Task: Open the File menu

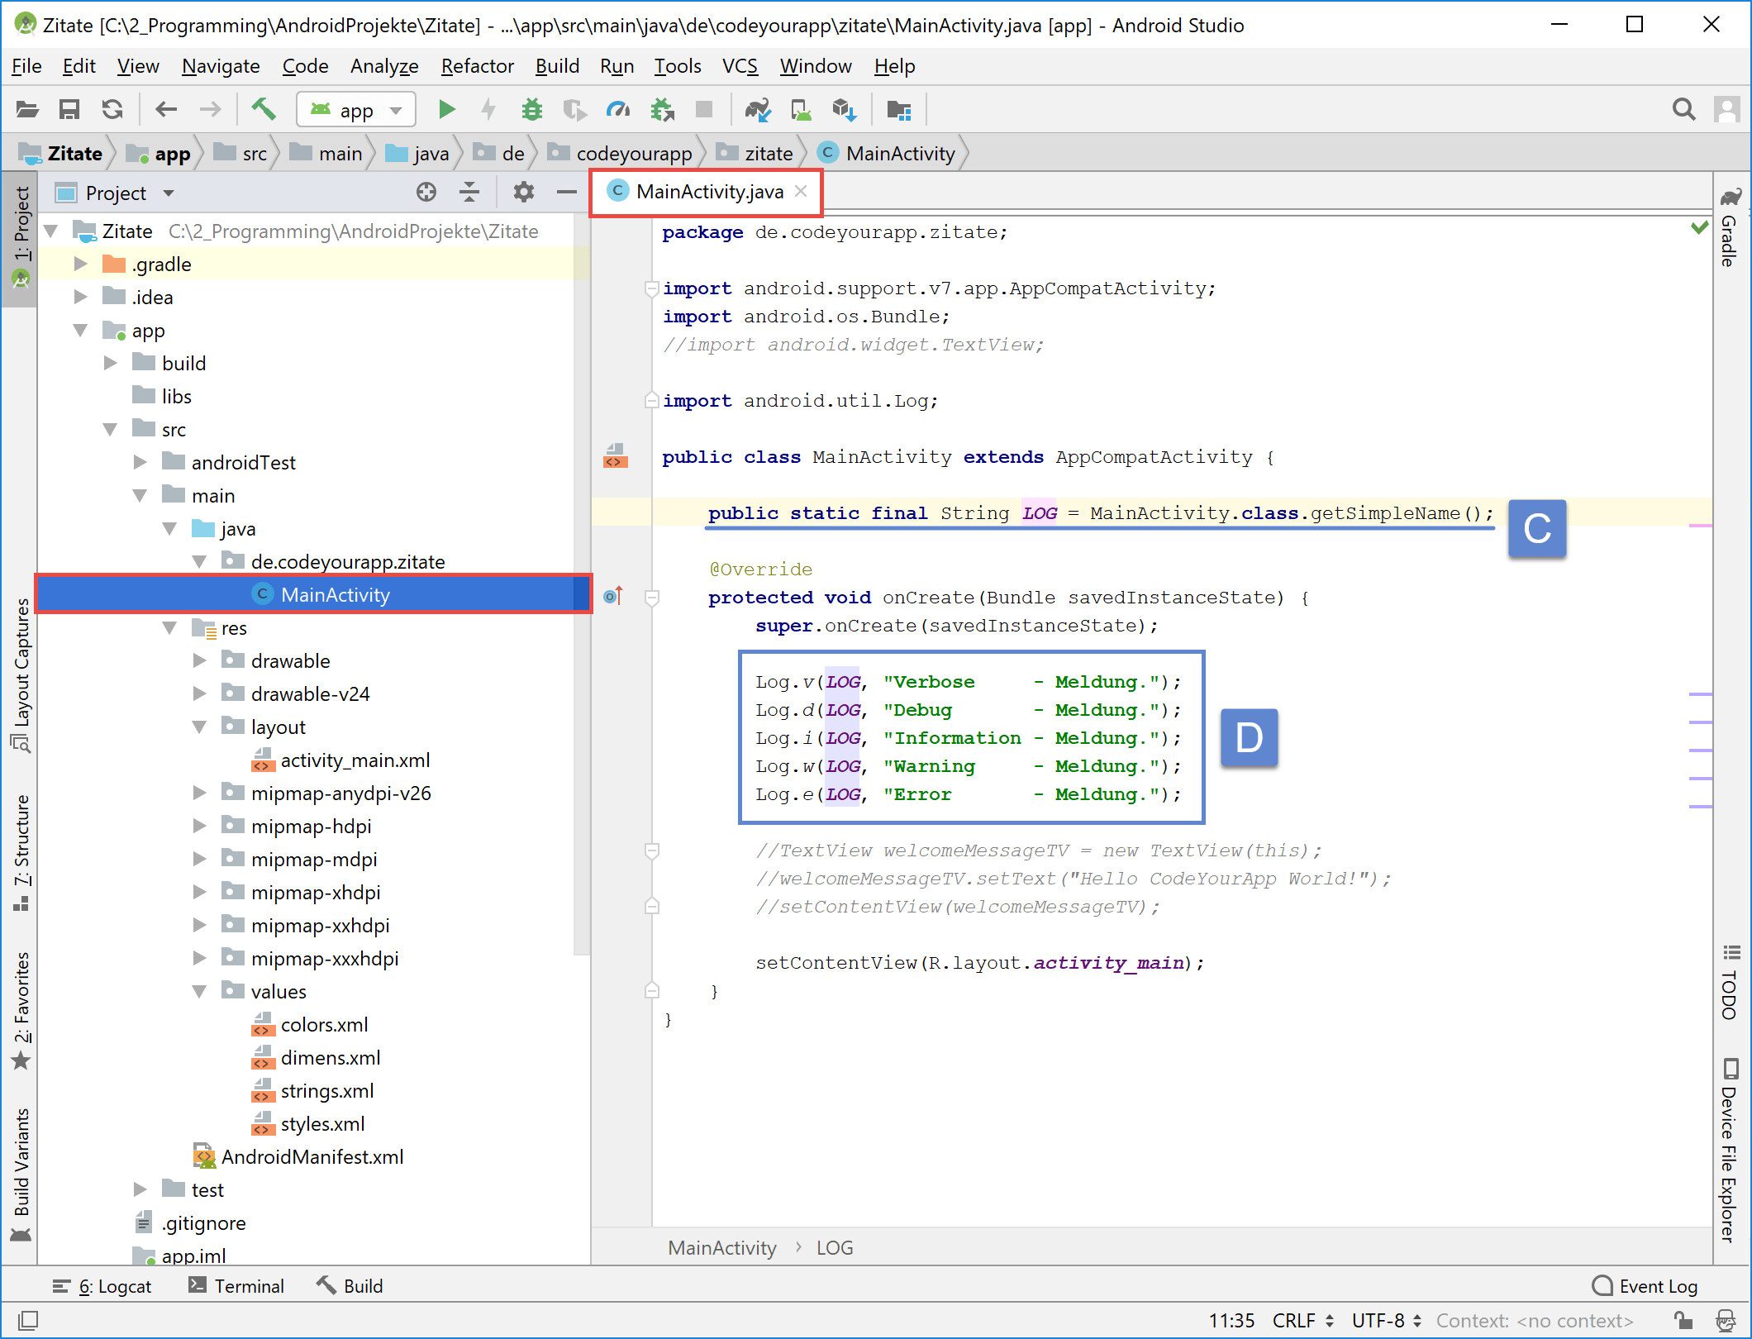Action: (26, 66)
